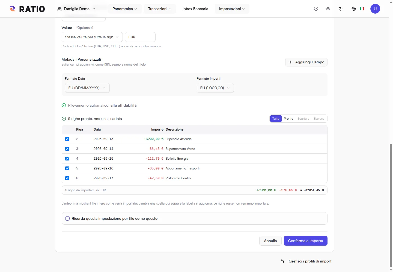Select the Pronte filter tab

click(x=288, y=119)
